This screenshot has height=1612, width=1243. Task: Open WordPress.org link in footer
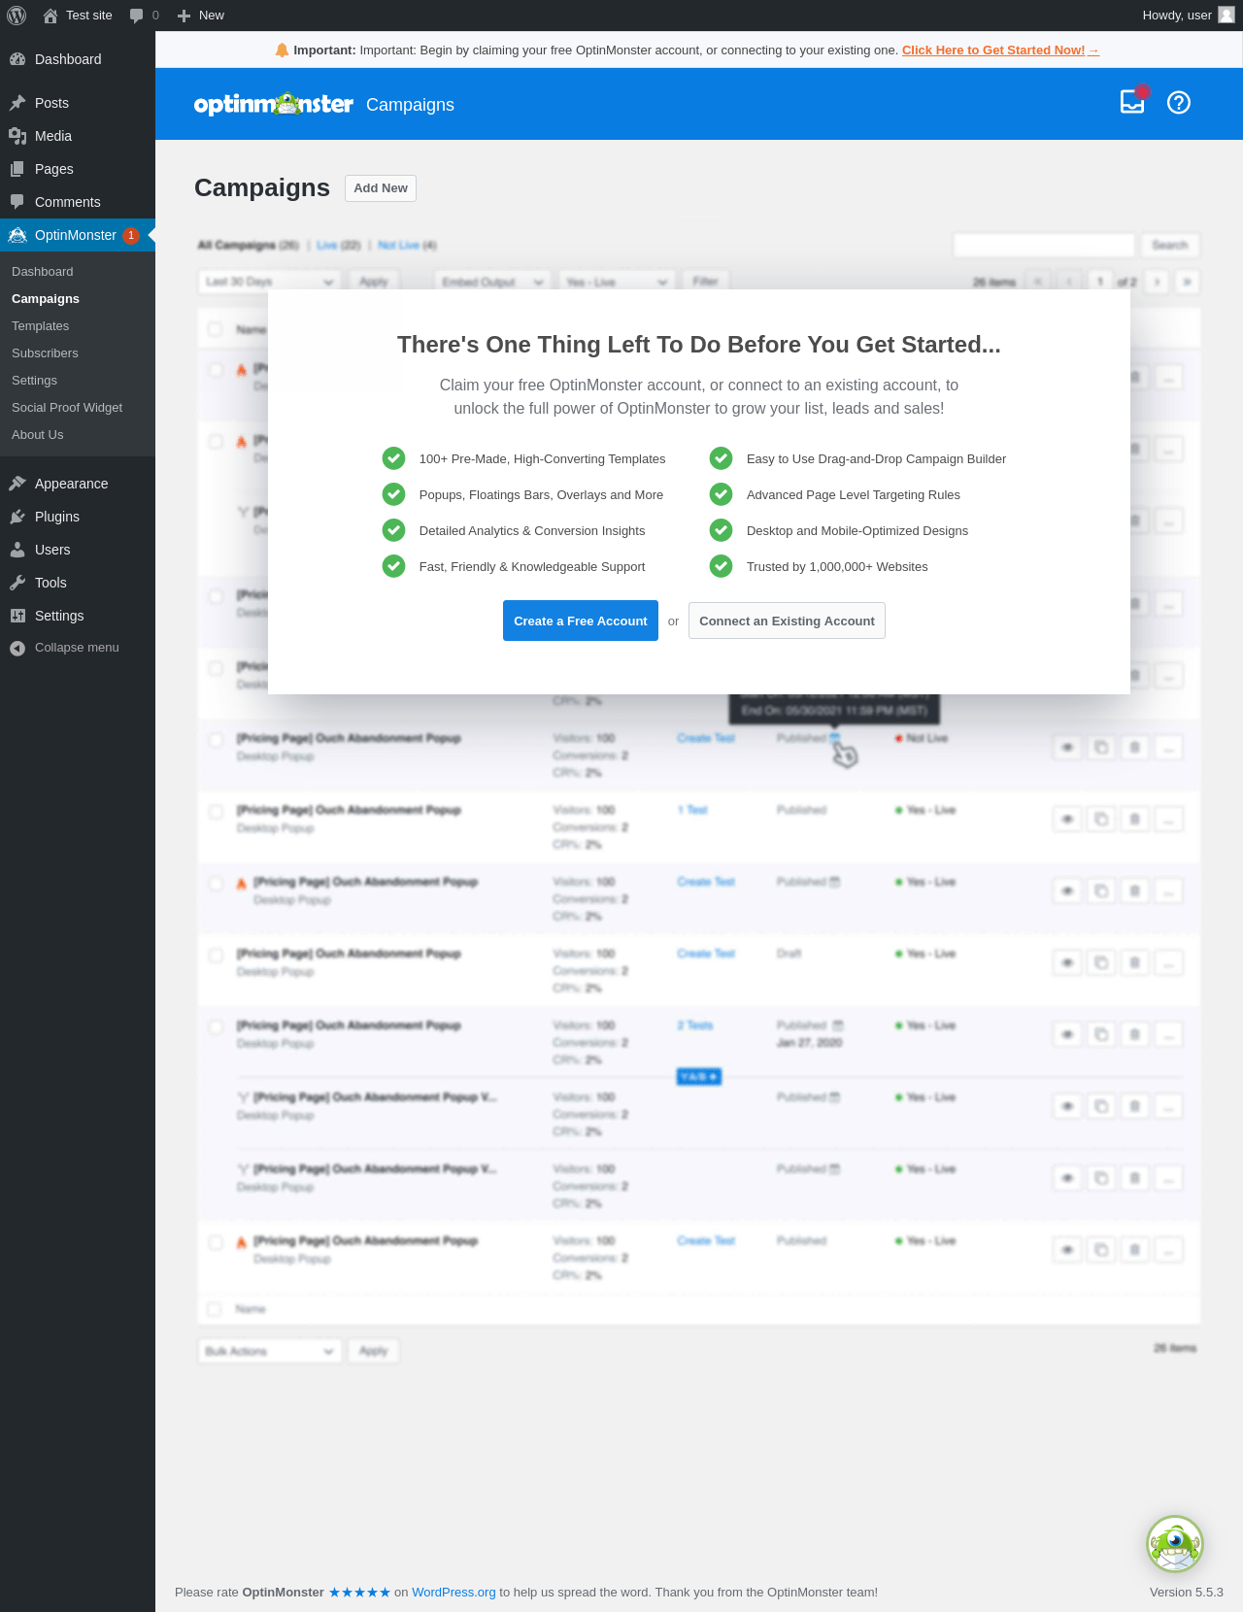[x=454, y=1592]
